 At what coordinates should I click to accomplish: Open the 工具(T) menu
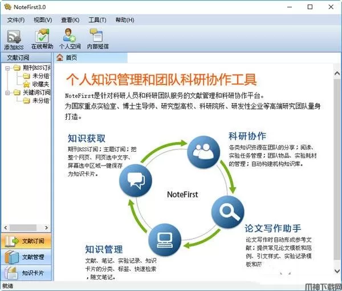point(97,20)
